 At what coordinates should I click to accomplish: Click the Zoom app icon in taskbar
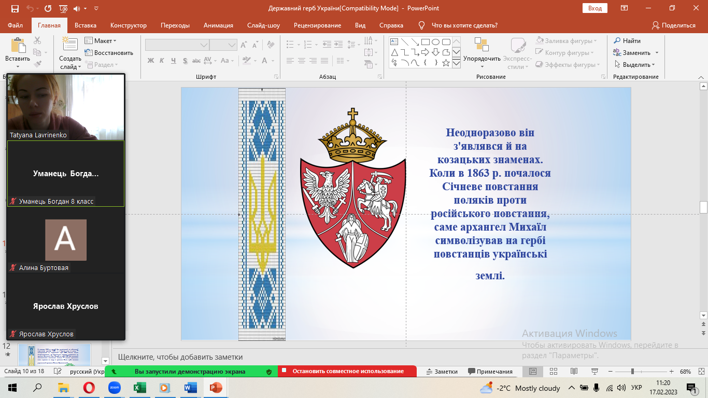(x=114, y=388)
